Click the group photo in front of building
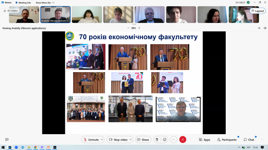Image resolution: width=268 pixels, height=150 pixels. 86,109
